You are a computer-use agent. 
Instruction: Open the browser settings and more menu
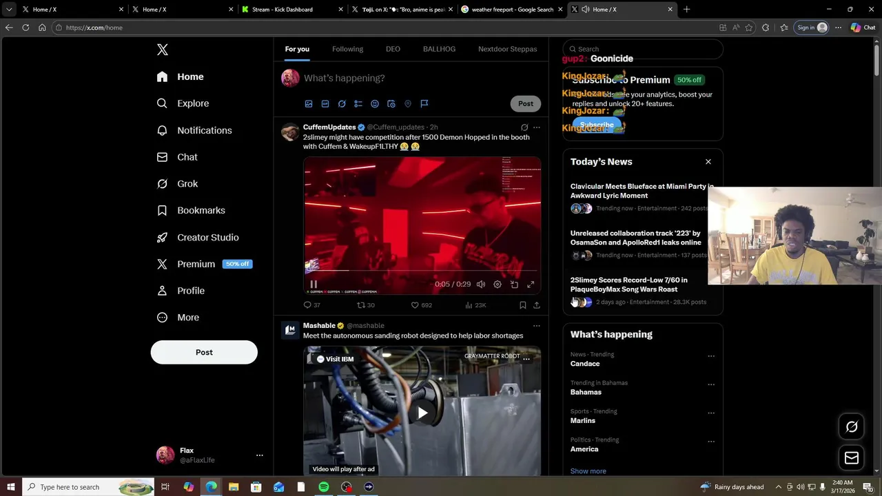(838, 28)
